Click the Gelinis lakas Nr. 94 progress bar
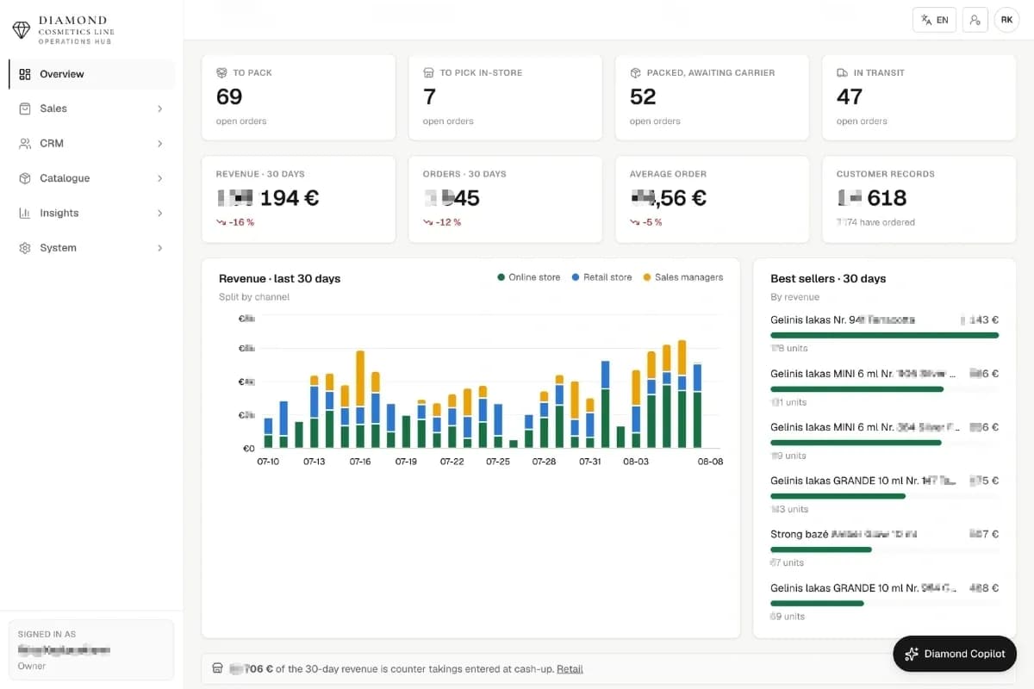 [x=885, y=335]
